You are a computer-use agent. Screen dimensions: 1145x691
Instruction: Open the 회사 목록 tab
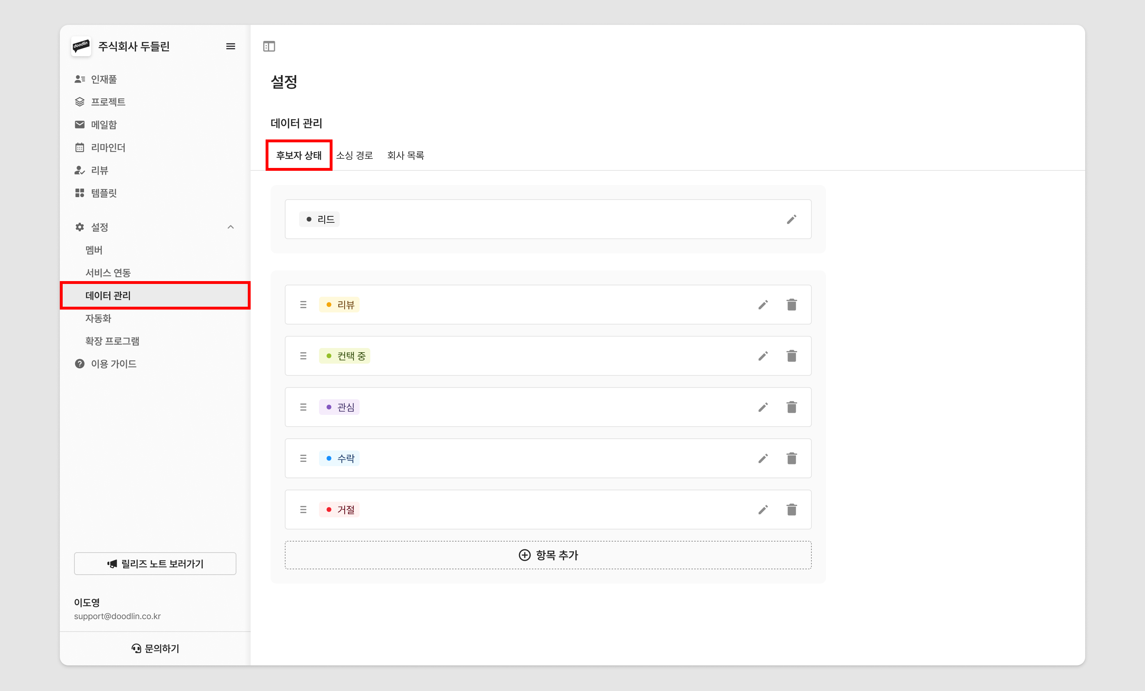[405, 155]
